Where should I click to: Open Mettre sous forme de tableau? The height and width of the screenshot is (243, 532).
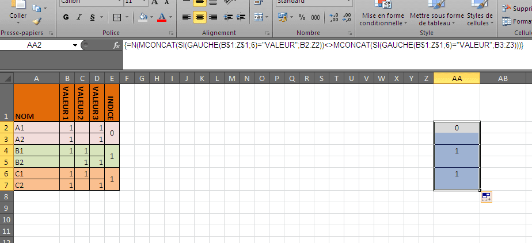click(436, 13)
